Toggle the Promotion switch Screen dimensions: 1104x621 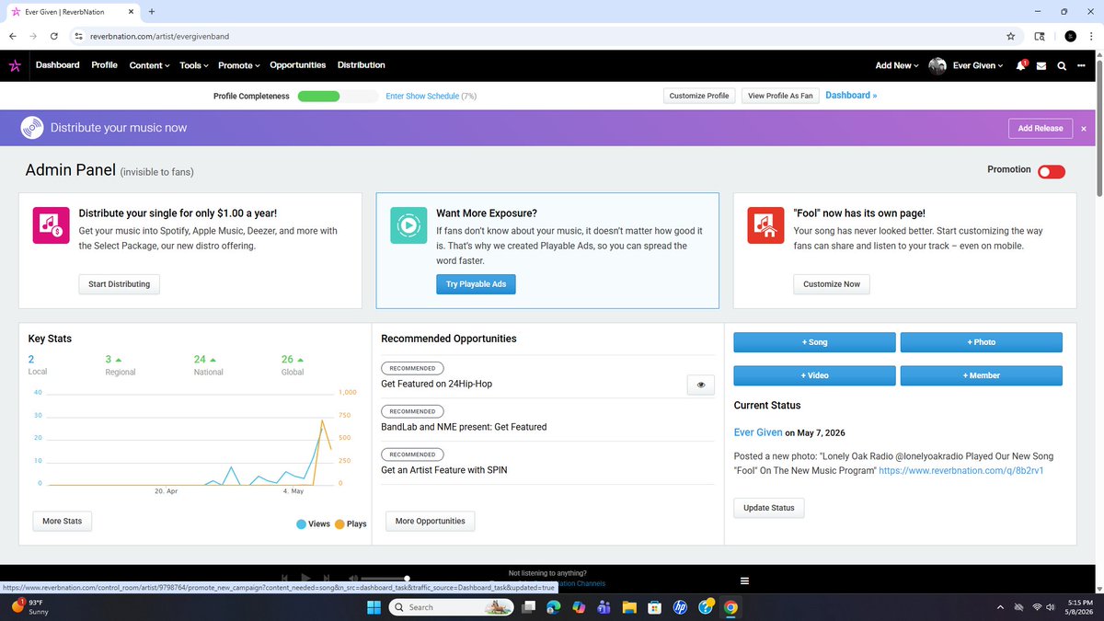click(x=1052, y=172)
